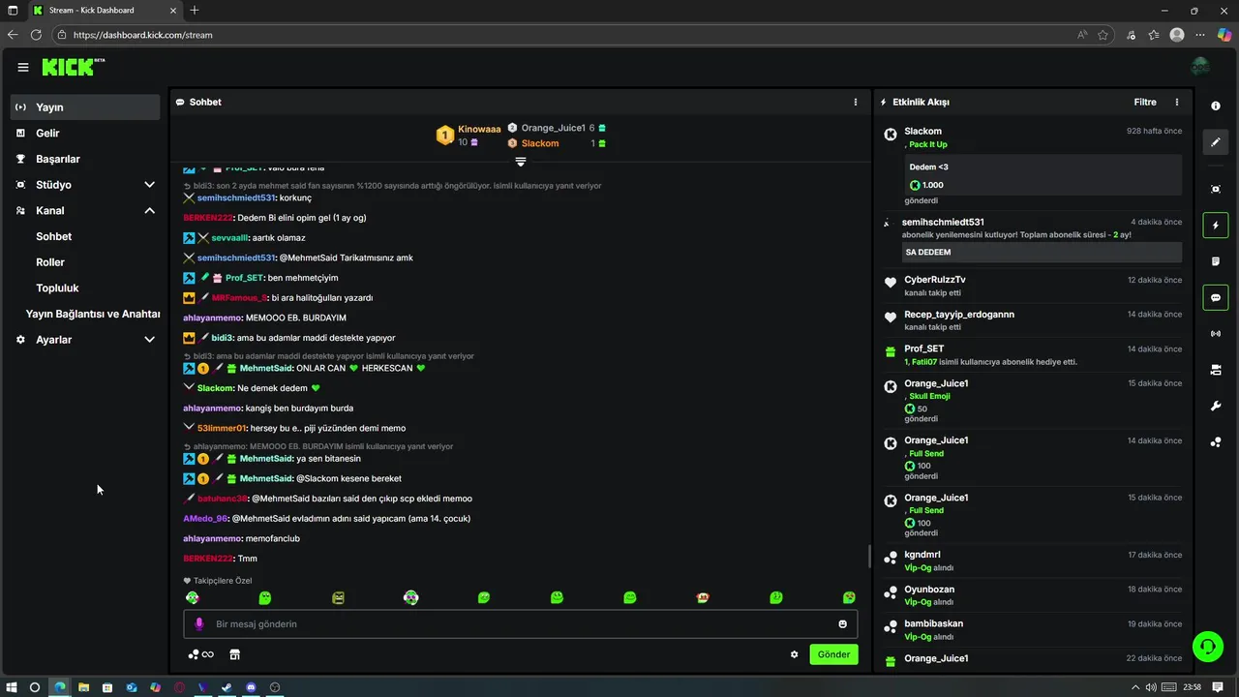Open the Etkinlik Akışı three-dot menu
This screenshot has height=697, width=1239.
point(1177,102)
